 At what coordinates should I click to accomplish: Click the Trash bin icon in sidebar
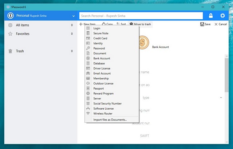10,51
